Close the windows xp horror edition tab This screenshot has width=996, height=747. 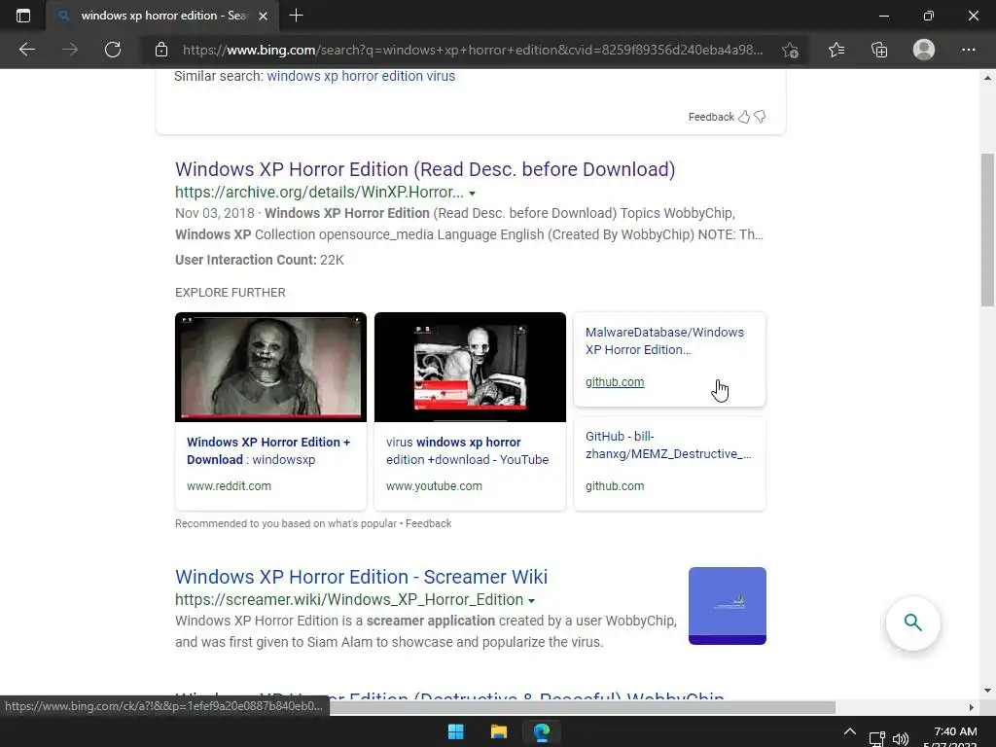pyautogui.click(x=263, y=16)
